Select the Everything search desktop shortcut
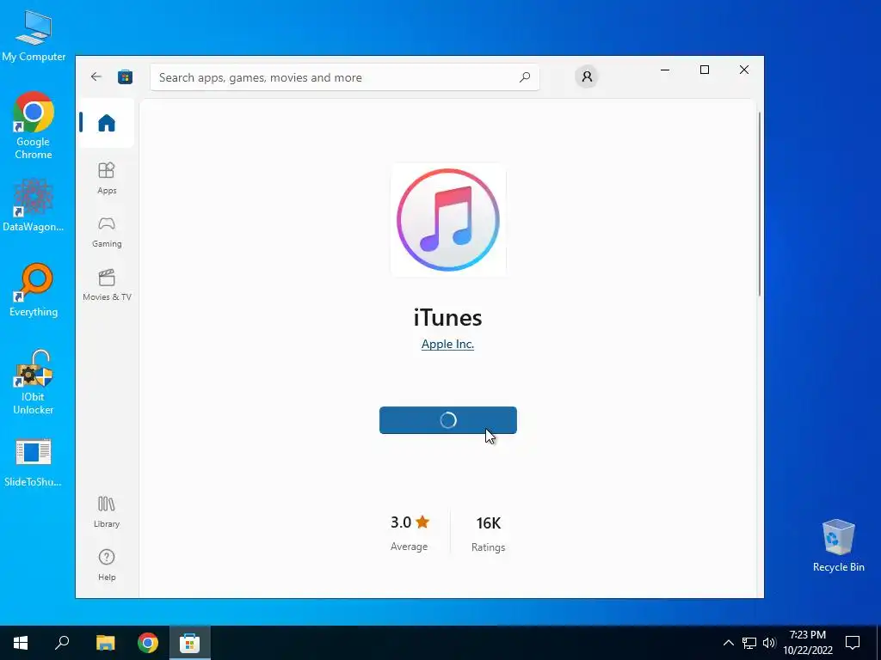This screenshot has width=881, height=660. point(34,290)
